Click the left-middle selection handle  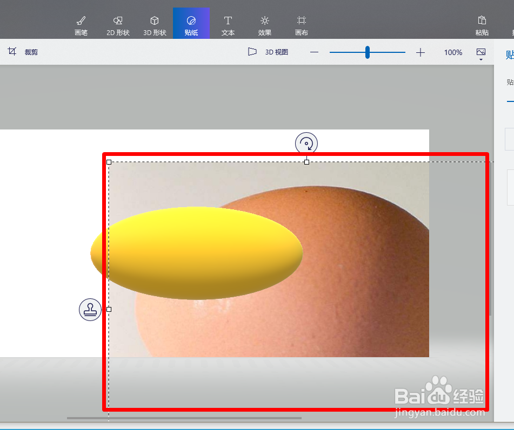coord(109,309)
